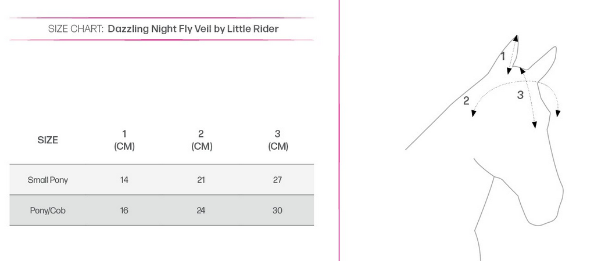Click the number 3 label on horse diagram
Screen dimensions: 594x261
[521, 95]
